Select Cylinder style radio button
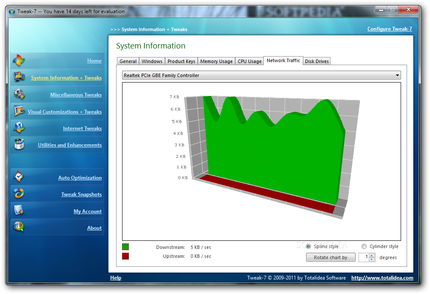 [364, 246]
